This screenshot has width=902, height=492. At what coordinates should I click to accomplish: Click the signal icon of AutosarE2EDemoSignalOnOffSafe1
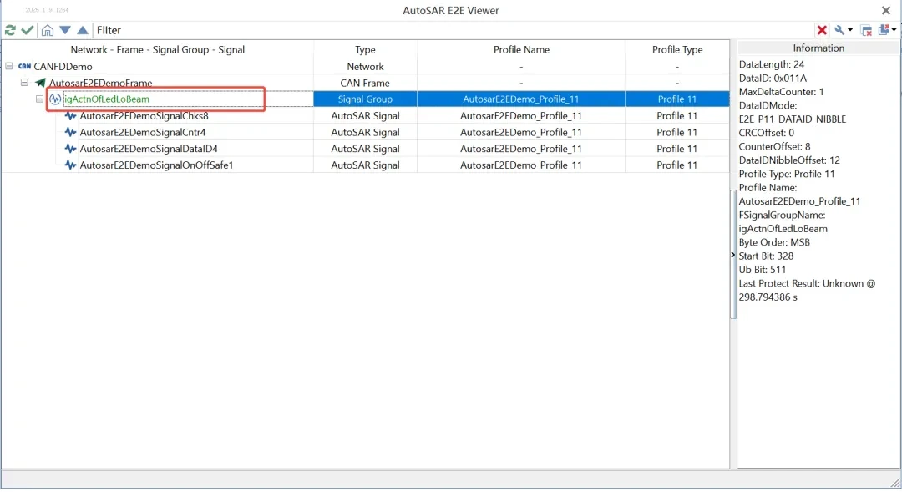(x=71, y=165)
